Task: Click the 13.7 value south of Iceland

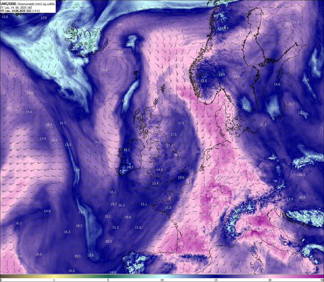Action: (72, 71)
